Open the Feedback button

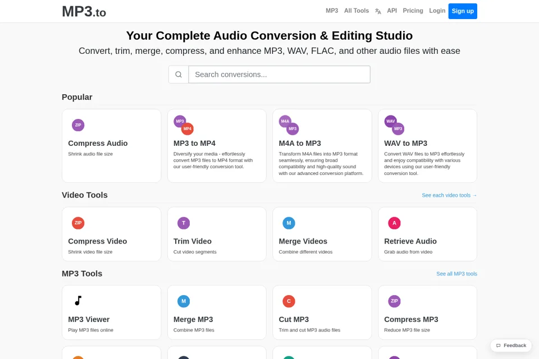[x=511, y=346]
